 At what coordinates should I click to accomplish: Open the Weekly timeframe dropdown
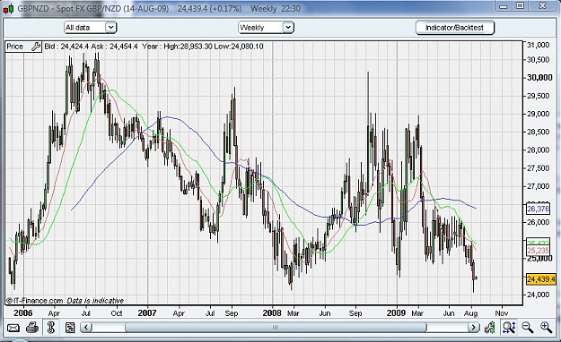(266, 28)
